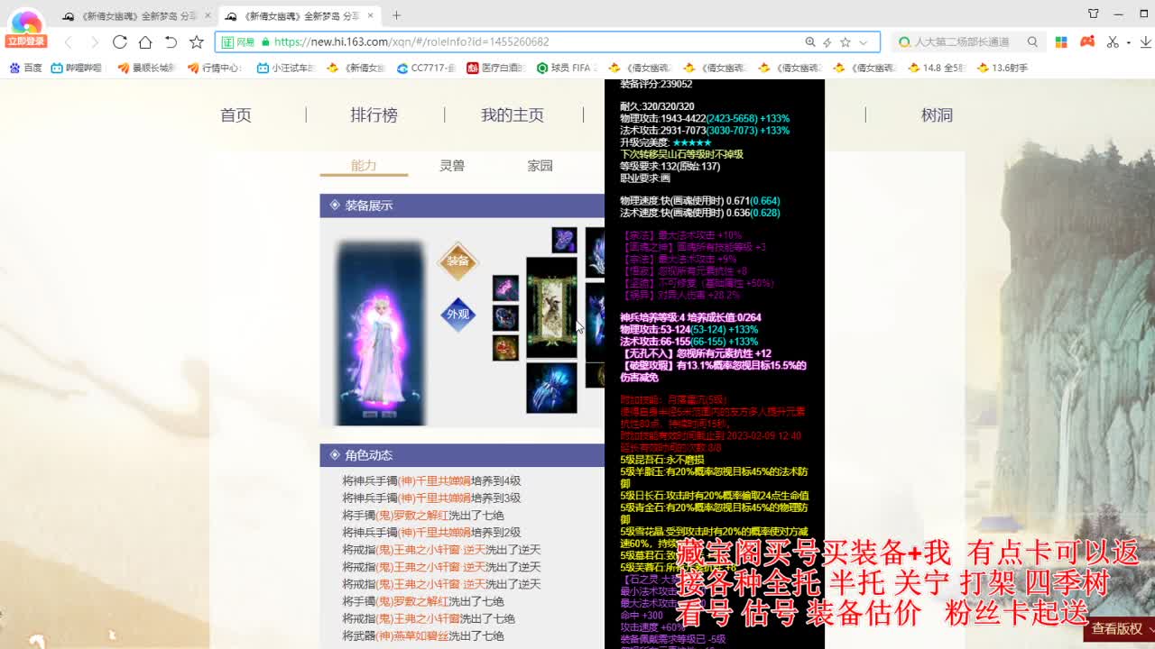Select the 外观 appearance diamond icon

pos(457,316)
